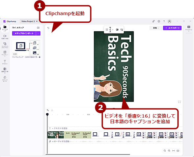Click the 1:13 duration badge on thumbnail

15,54
